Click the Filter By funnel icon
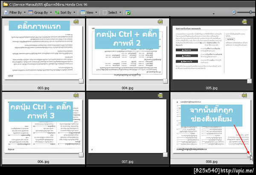This screenshot has height=175, width=256. point(6,12)
